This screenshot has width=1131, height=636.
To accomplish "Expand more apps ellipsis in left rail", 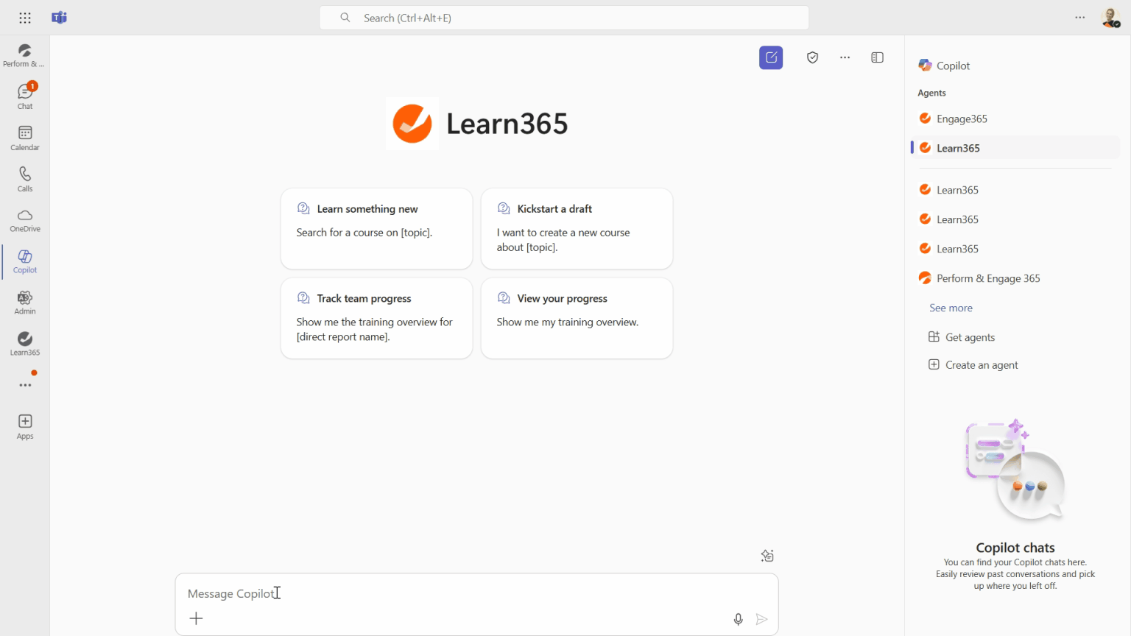I will pos(25,385).
